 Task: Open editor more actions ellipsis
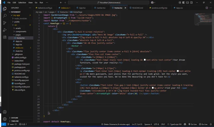[x=211, y=8]
